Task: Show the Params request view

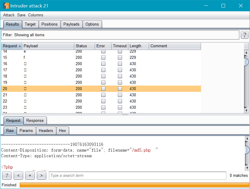Action: (x=26, y=130)
